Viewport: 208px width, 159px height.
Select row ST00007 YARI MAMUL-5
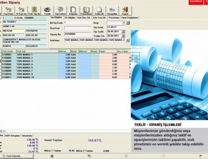[x=66, y=68]
